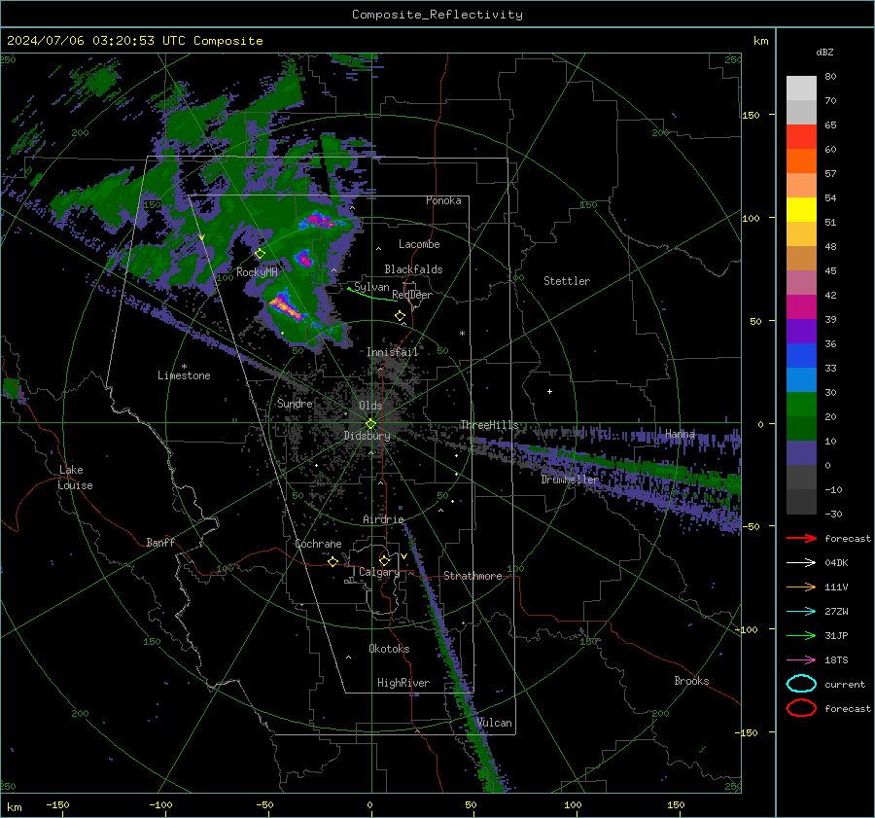
Task: Select the radar site diamond between Olds and Didsbury
Action: (x=370, y=424)
